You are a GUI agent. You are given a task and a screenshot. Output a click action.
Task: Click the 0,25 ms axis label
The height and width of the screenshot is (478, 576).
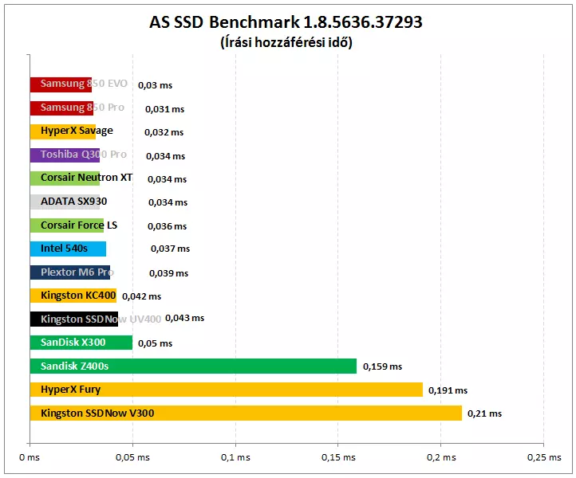544,457
